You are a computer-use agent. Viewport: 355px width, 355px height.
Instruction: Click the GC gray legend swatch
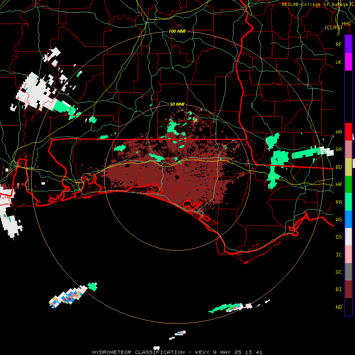pyautogui.click(x=348, y=272)
